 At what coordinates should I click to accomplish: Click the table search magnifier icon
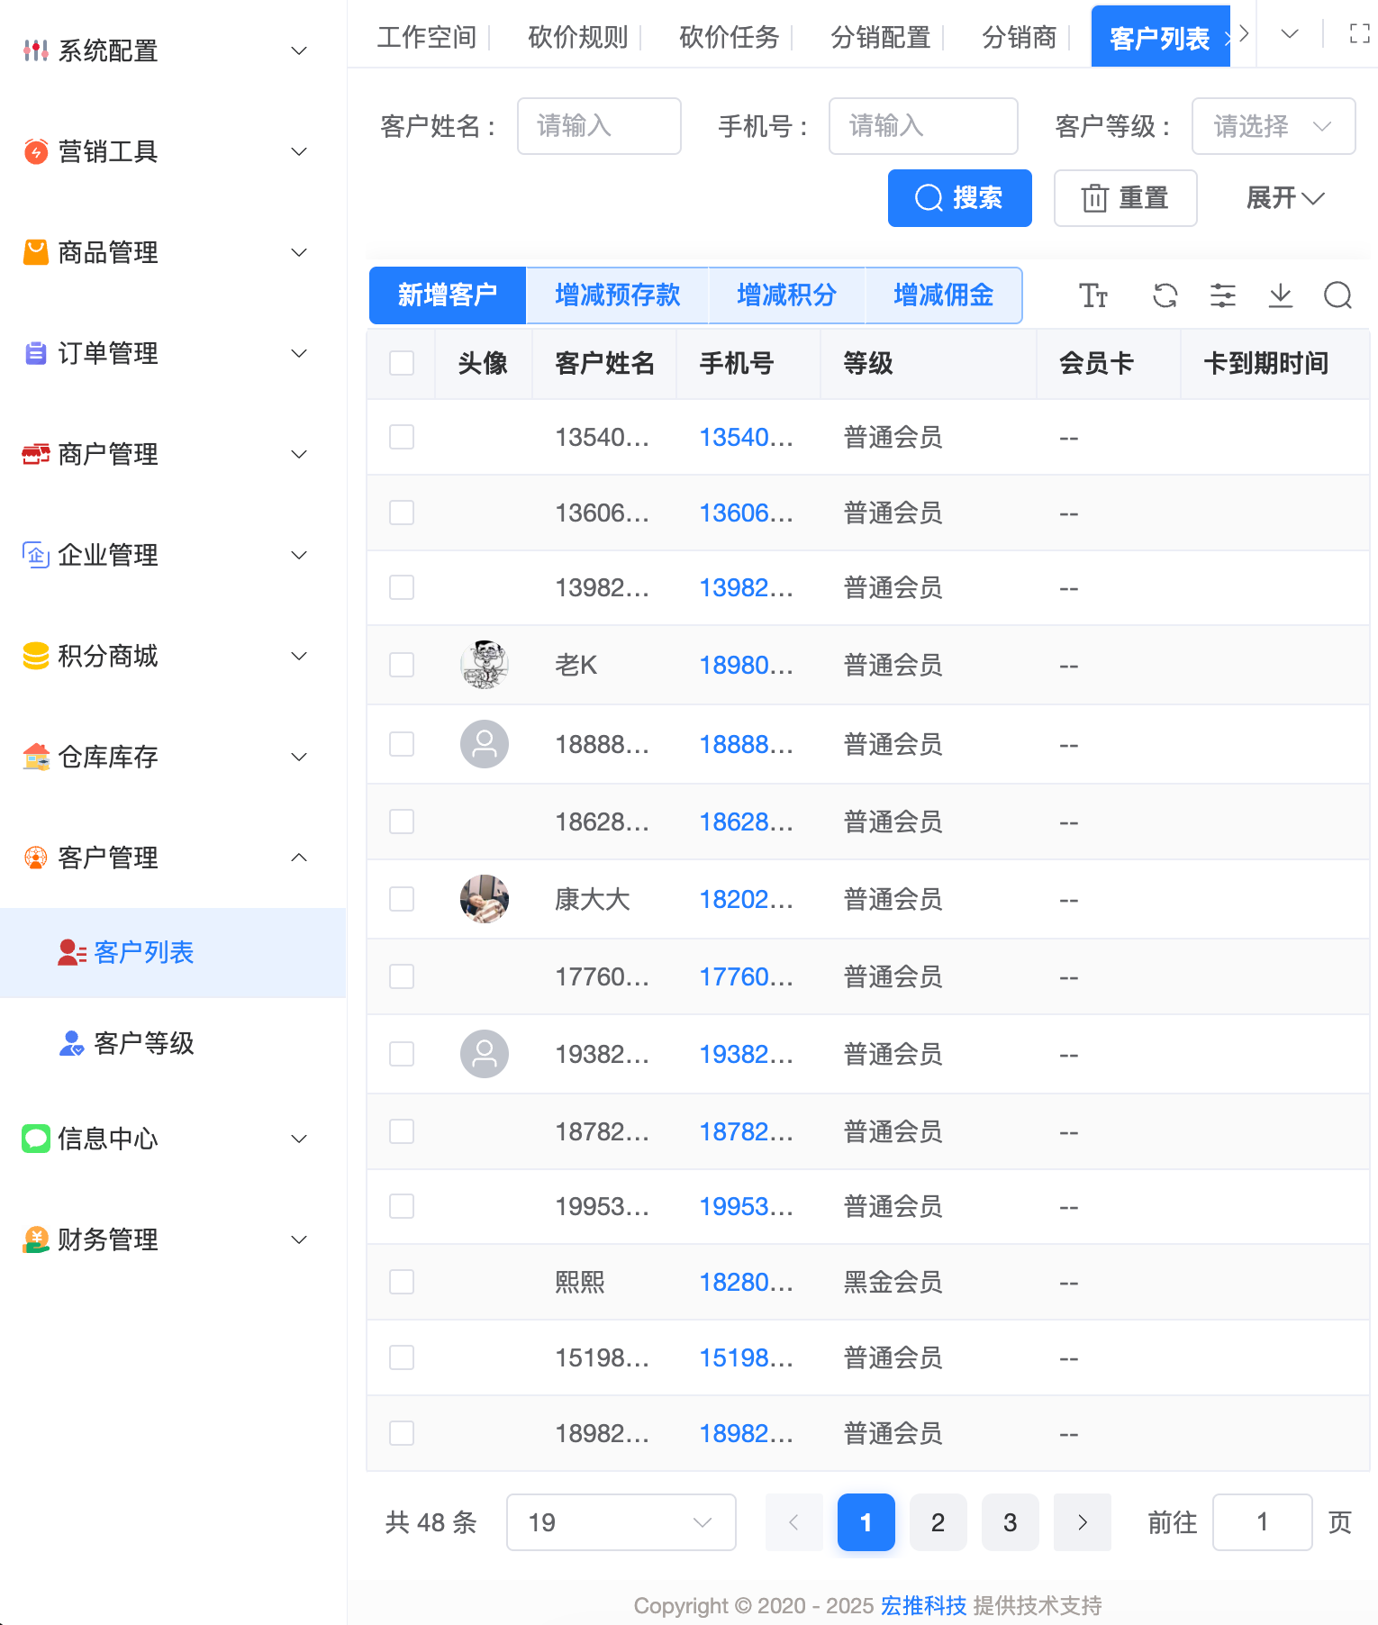[1338, 295]
